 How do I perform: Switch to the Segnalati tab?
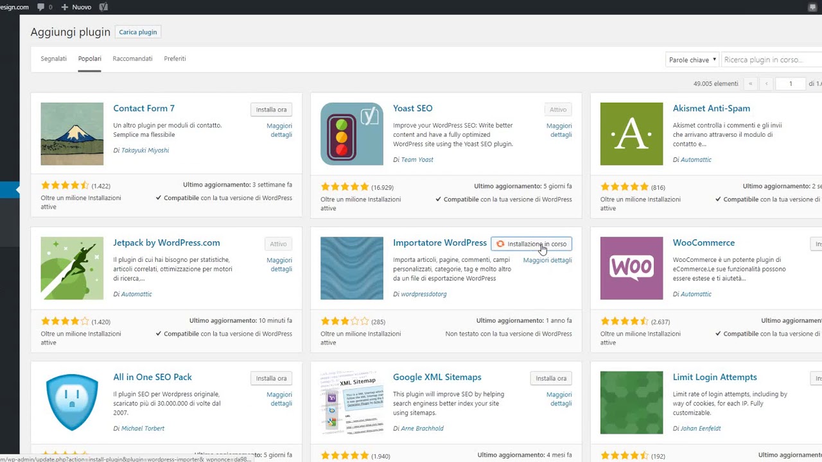pyautogui.click(x=54, y=58)
